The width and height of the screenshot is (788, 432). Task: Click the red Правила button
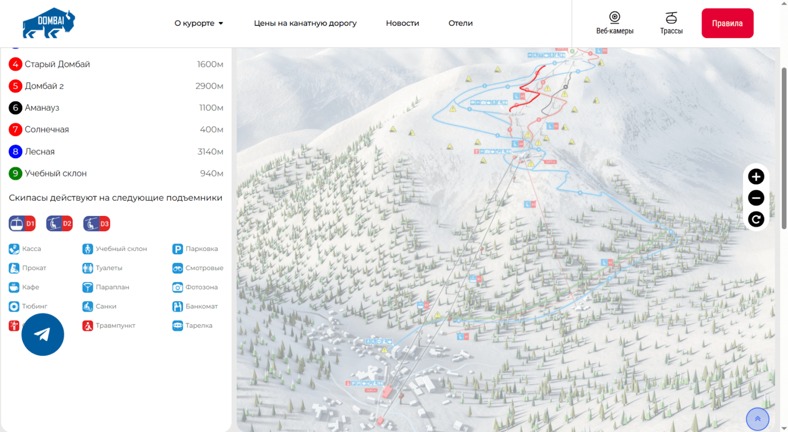[727, 23]
